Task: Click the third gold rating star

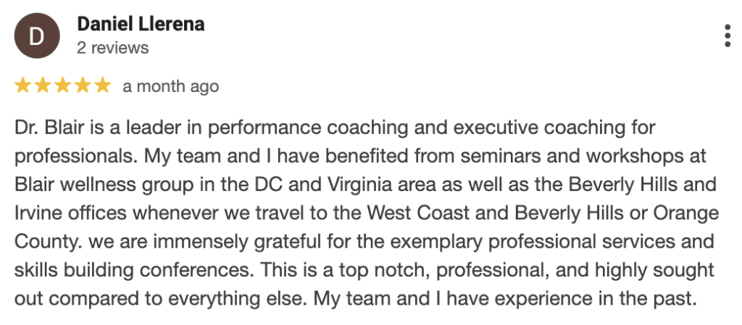Action: (62, 86)
